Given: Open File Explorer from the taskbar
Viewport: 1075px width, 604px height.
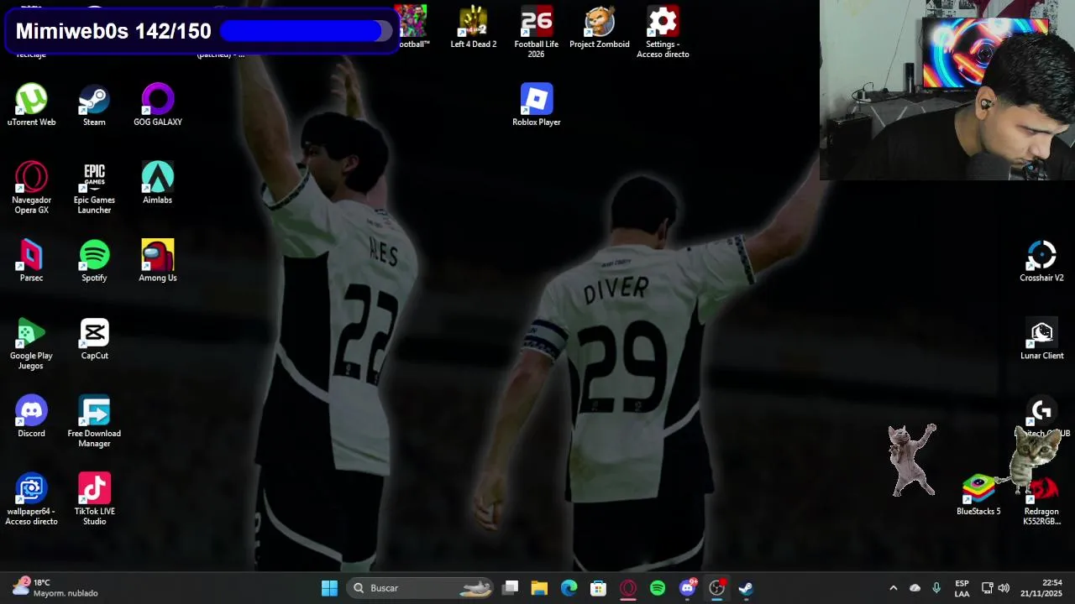Looking at the screenshot, I should pos(539,588).
